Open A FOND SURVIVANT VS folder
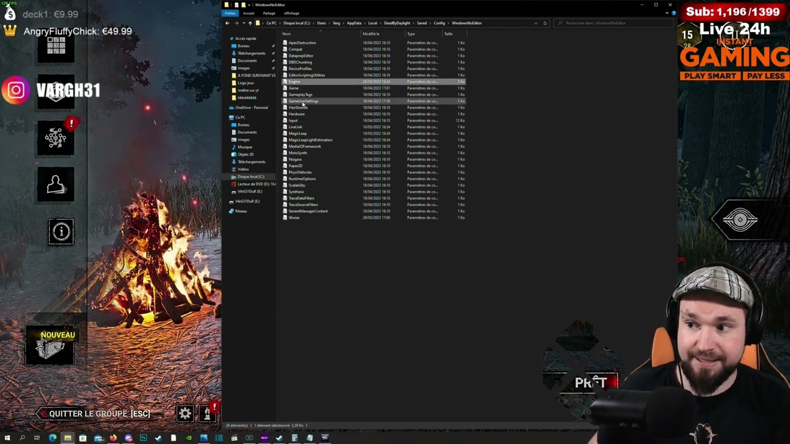The width and height of the screenshot is (790, 444). pos(256,75)
